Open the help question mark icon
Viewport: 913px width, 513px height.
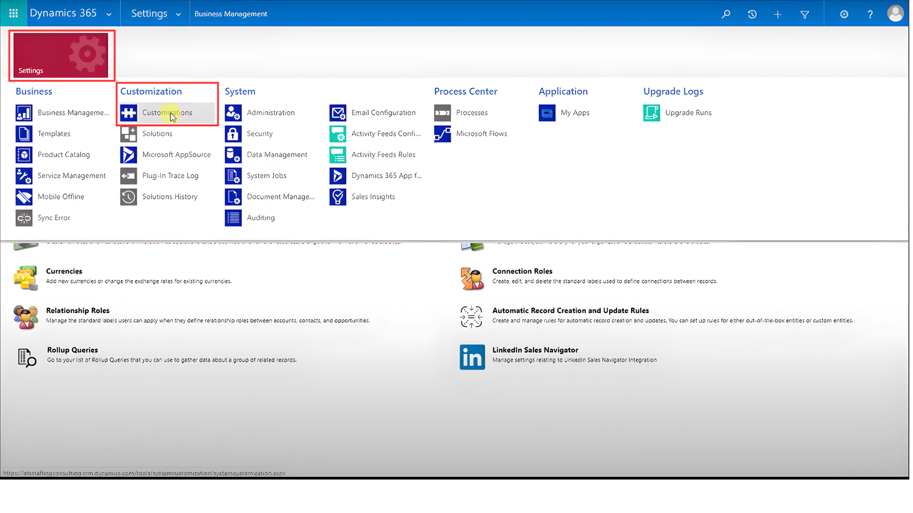click(870, 14)
